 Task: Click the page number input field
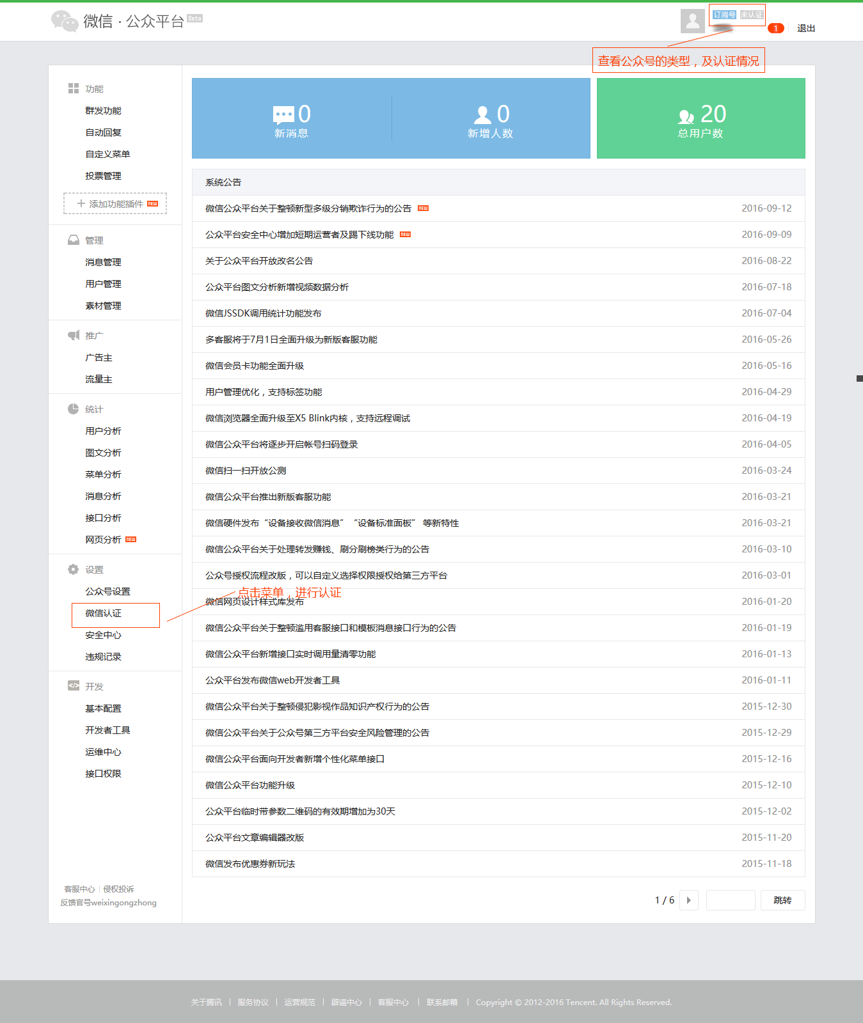(x=731, y=900)
